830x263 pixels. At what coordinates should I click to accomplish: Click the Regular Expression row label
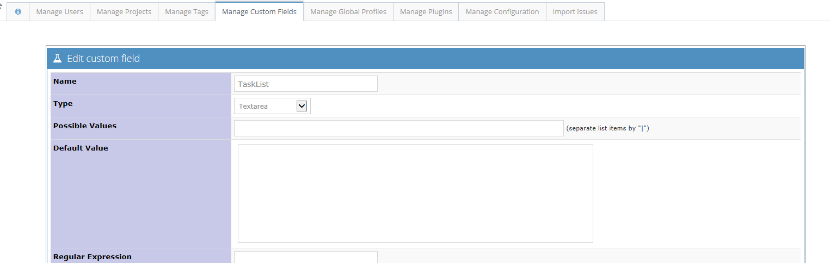(92, 256)
